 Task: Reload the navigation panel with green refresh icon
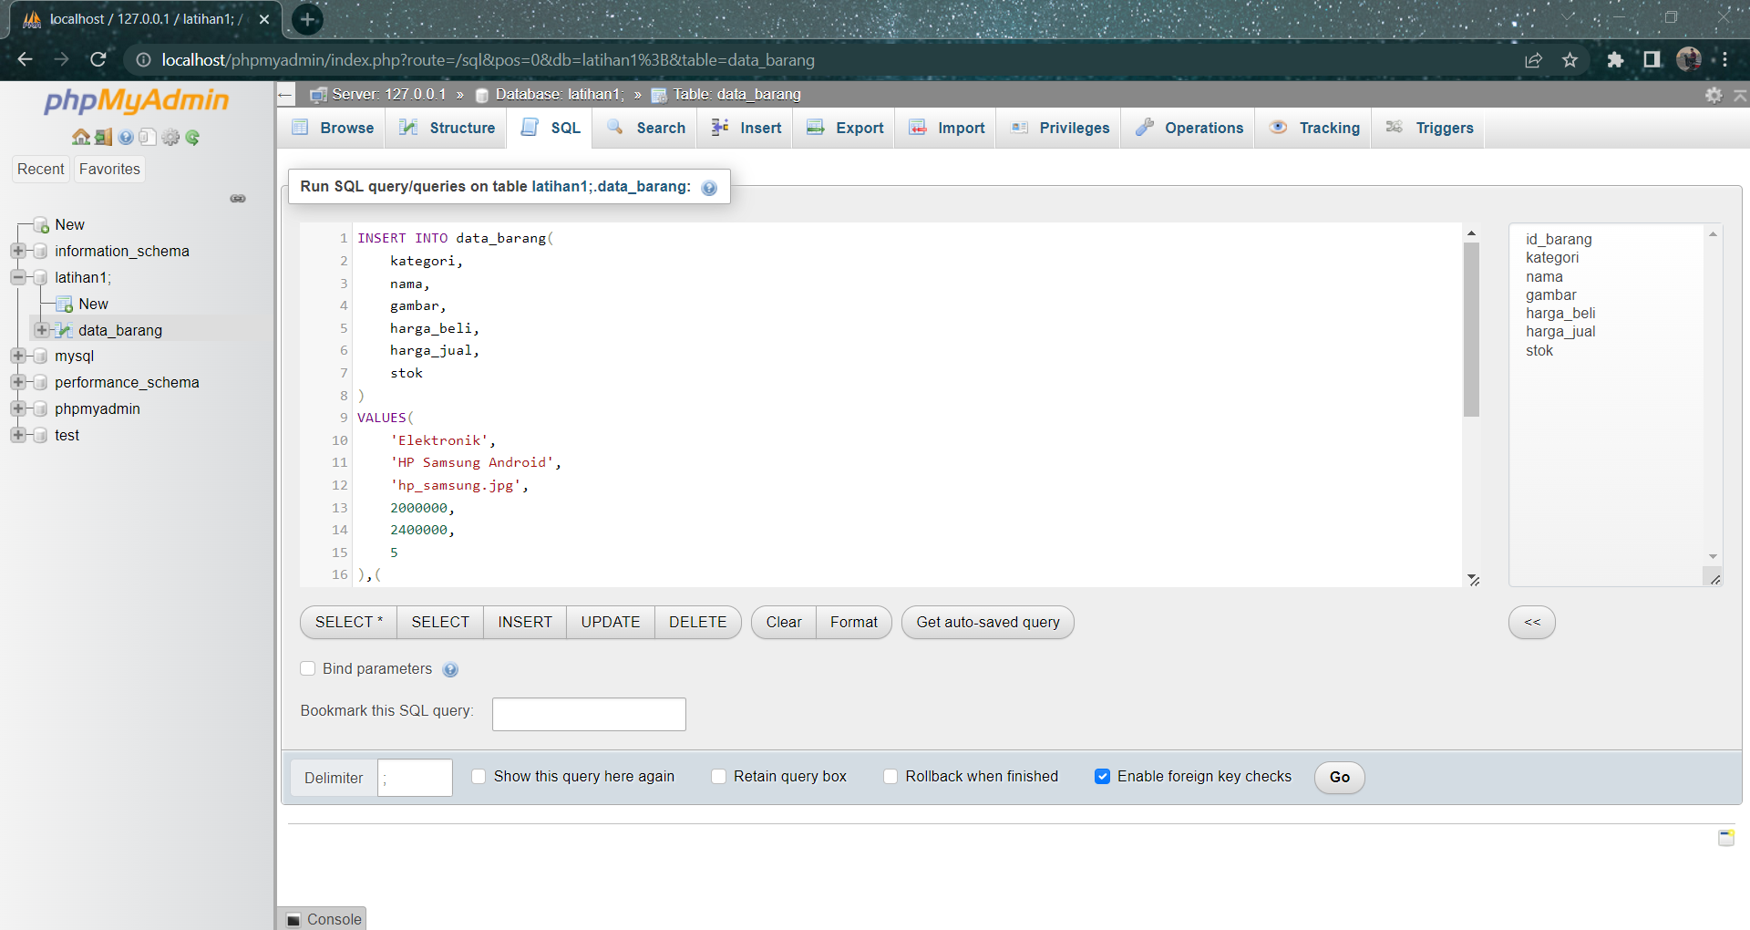point(192,137)
